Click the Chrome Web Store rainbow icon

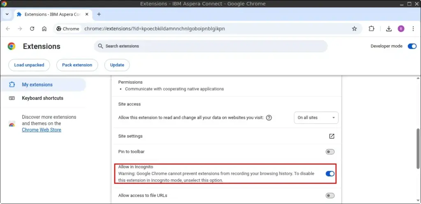click(x=12, y=124)
